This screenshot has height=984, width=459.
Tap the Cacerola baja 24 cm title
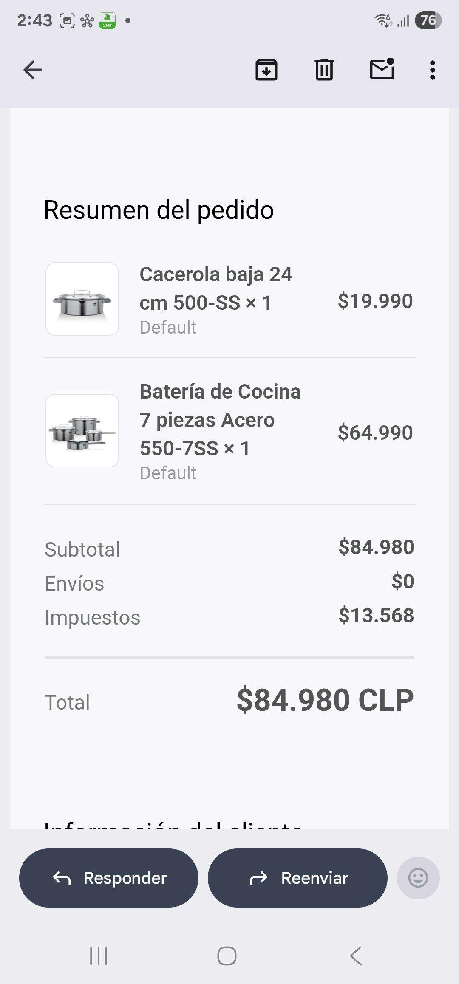tap(216, 288)
